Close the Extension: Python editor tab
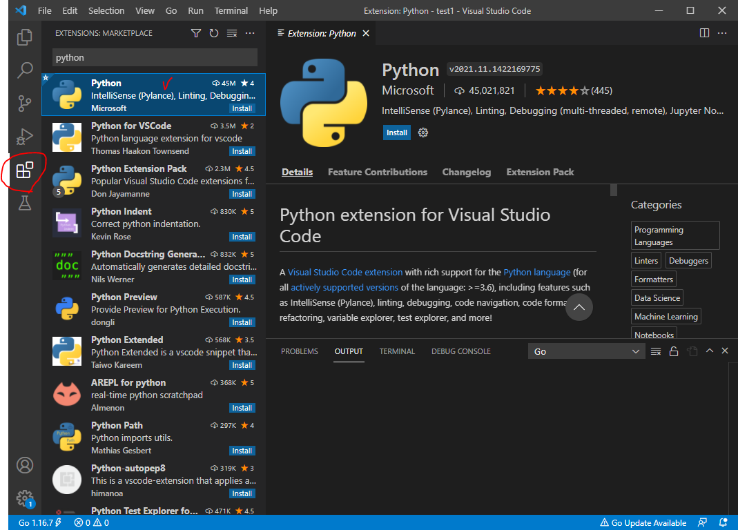Image resolution: width=738 pixels, height=530 pixels. pyautogui.click(x=366, y=33)
